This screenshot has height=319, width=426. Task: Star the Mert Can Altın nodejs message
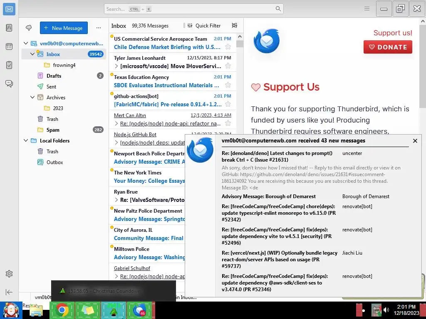[x=228, y=123]
